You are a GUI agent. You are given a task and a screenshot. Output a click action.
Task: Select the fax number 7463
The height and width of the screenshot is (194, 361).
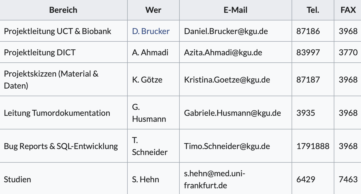pyautogui.click(x=348, y=179)
